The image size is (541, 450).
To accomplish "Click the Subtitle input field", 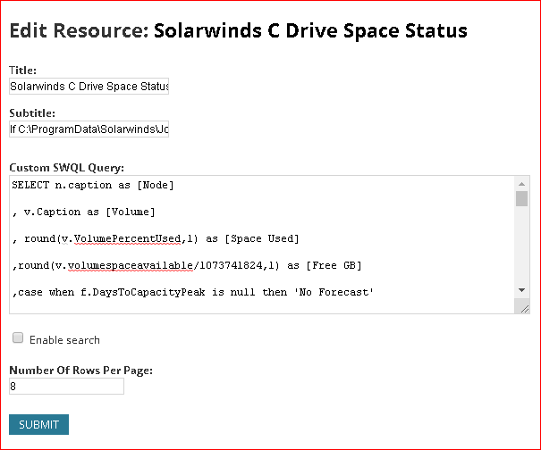I will pyautogui.click(x=89, y=129).
